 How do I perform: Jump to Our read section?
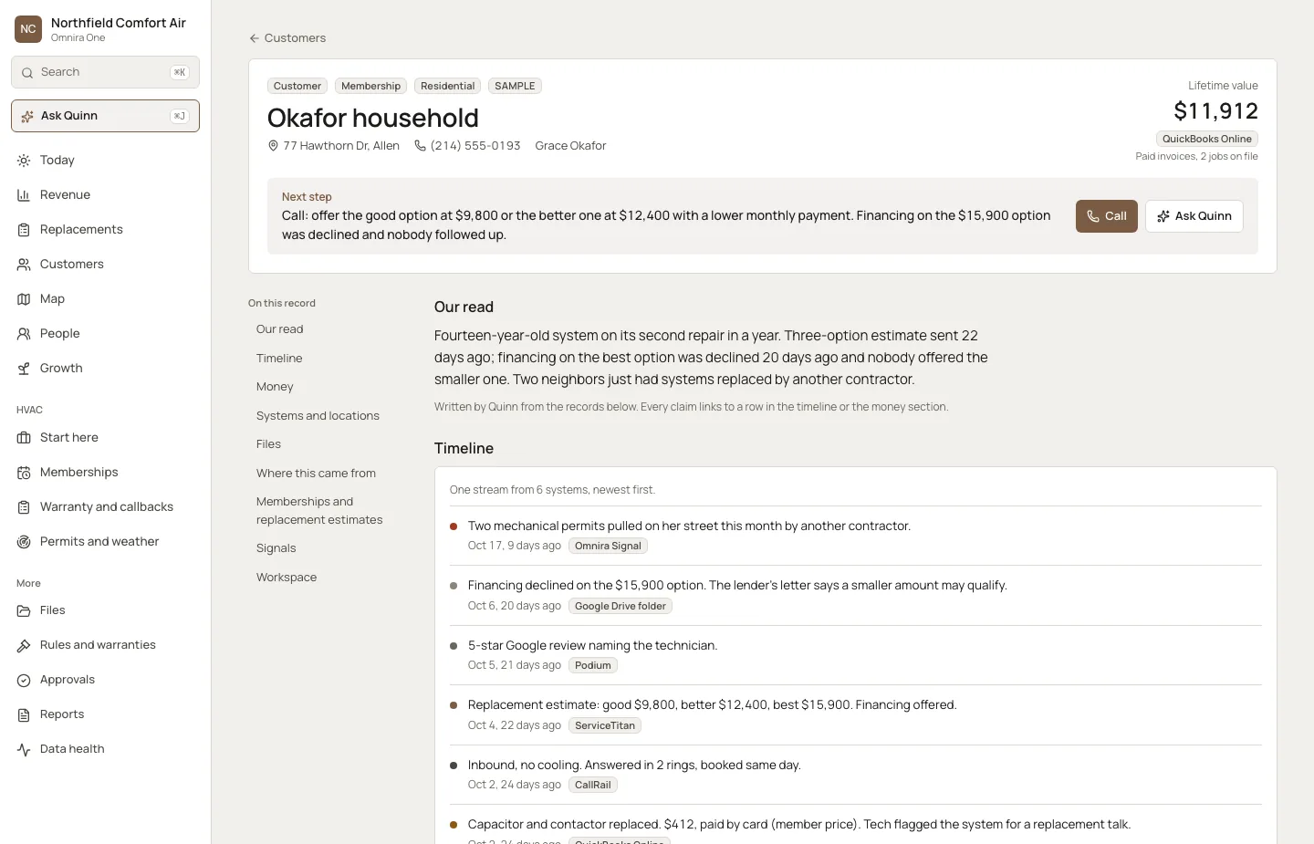click(279, 329)
